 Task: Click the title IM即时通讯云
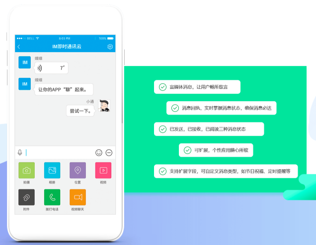point(67,47)
